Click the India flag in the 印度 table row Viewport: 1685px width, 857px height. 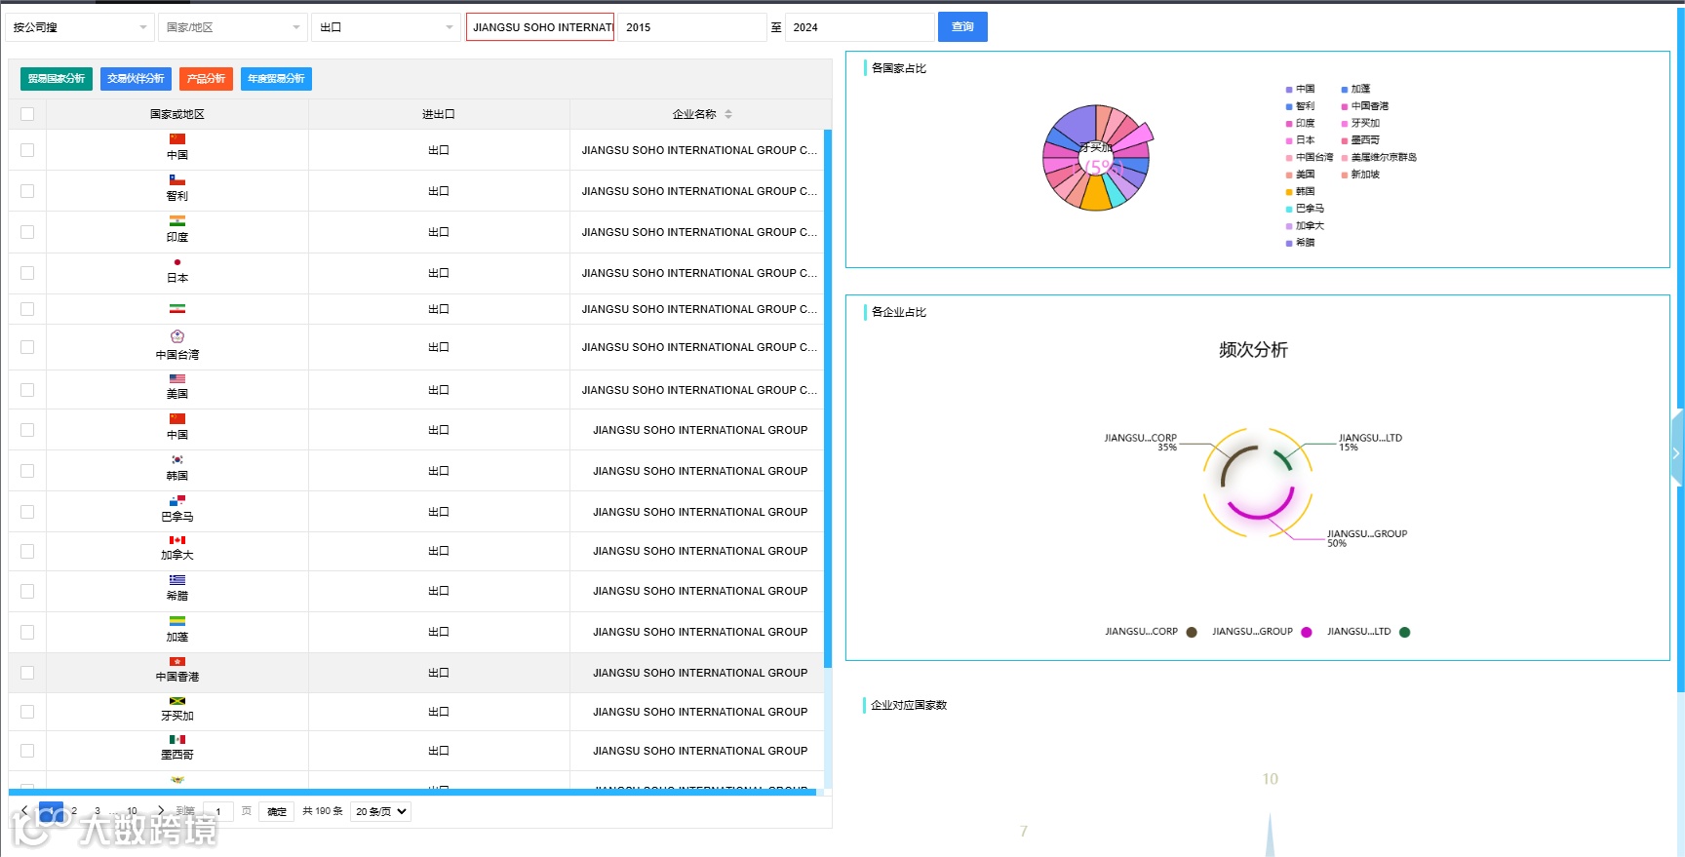176,221
